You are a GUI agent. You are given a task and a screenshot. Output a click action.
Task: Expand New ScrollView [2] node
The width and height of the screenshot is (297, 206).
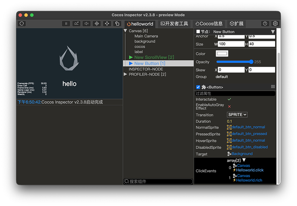click(x=131, y=57)
